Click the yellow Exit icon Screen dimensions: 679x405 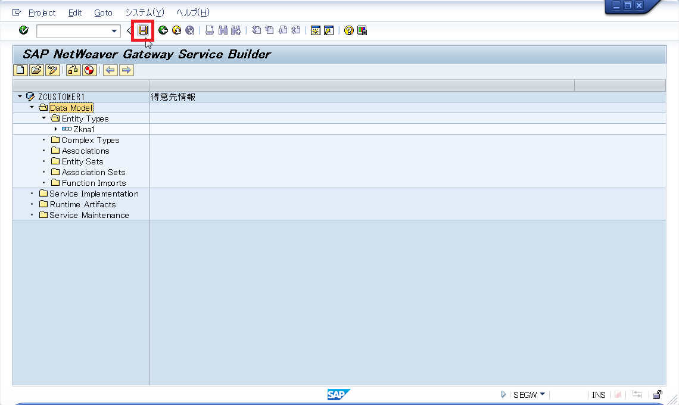(x=177, y=30)
